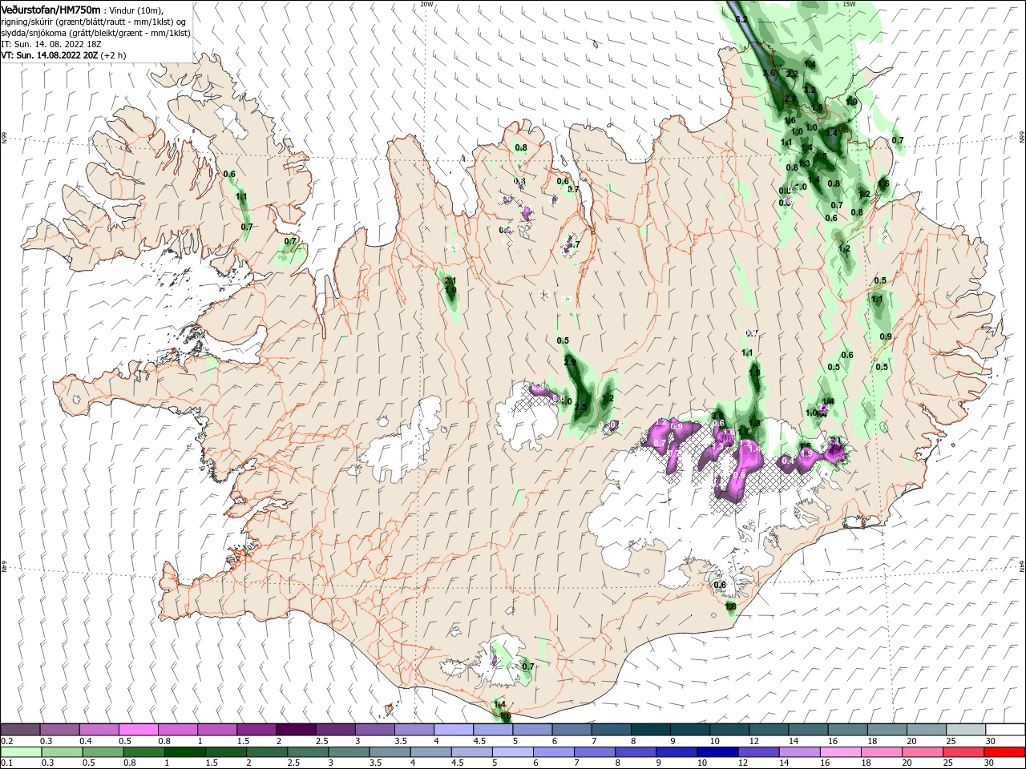Click the 'VT: Sun. 14.08.2022 20Z' valid time
Viewport: 1026px width, 769px height.
pyautogui.click(x=50, y=55)
